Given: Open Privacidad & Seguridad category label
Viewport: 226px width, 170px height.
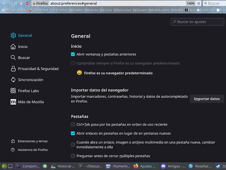Looking at the screenshot, I should pos(38,69).
